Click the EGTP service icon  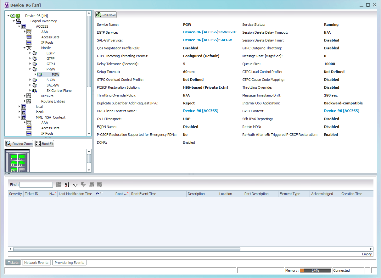coord(34,53)
